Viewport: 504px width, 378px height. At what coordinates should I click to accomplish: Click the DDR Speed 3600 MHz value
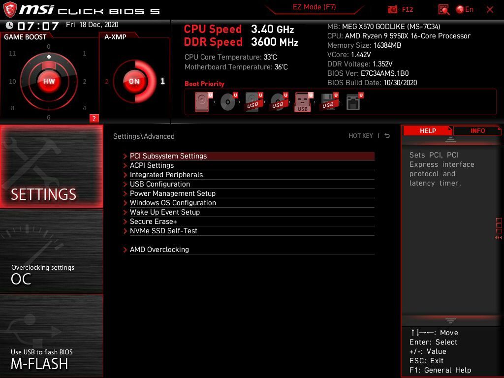275,42
